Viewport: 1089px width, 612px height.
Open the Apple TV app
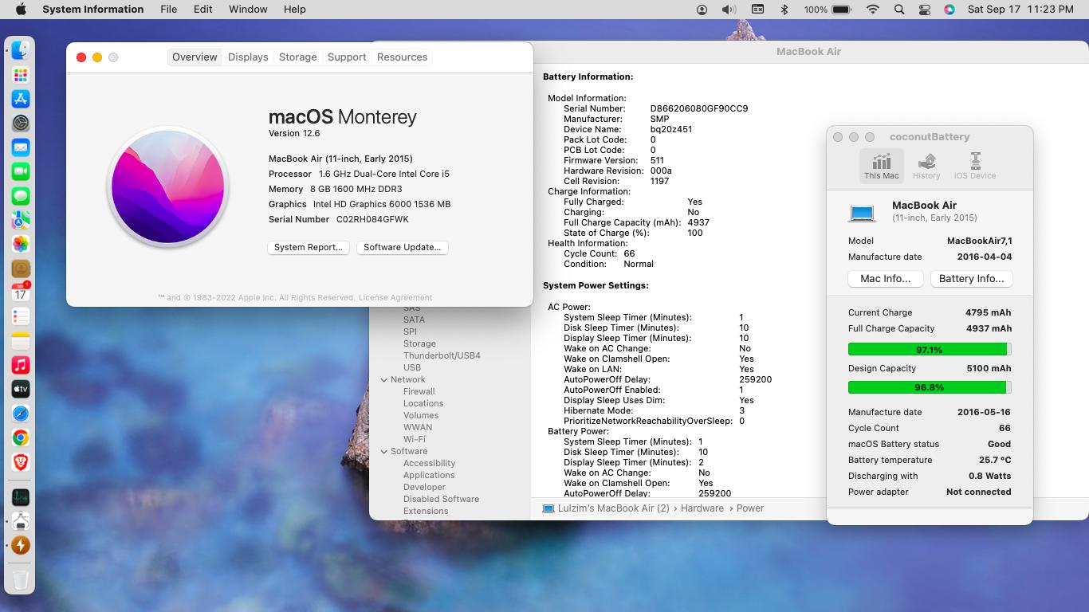pyautogui.click(x=21, y=390)
